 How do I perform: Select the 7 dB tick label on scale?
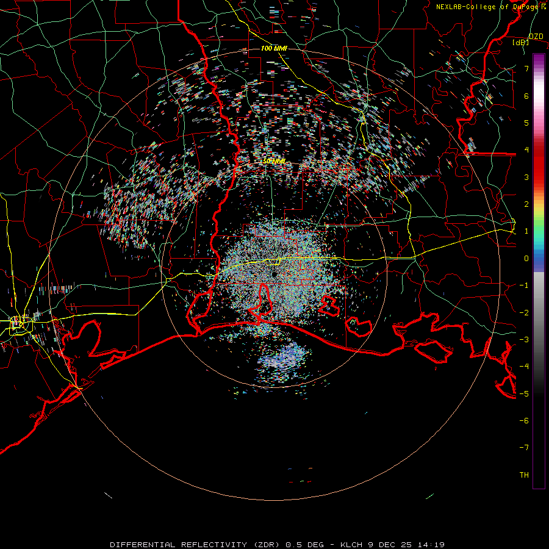coord(526,68)
